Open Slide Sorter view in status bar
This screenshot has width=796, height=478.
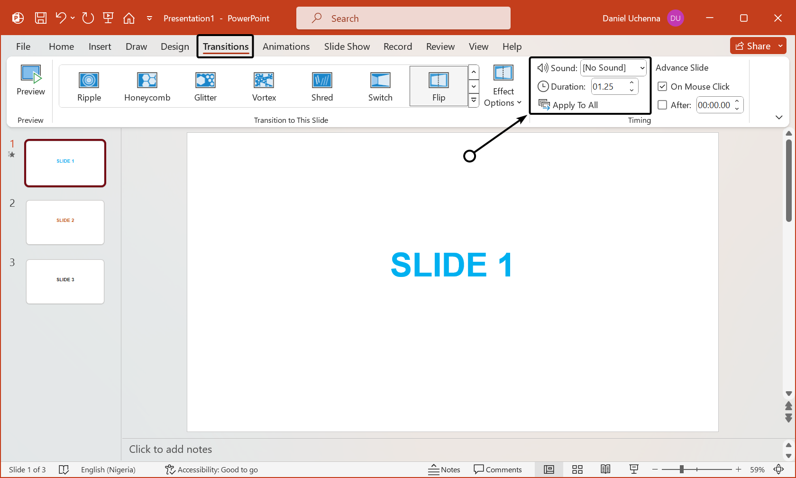coord(577,469)
